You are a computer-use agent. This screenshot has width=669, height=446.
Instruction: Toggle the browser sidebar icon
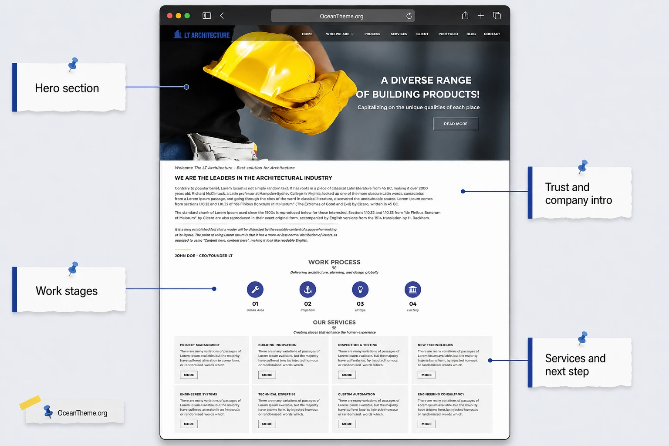(x=207, y=16)
